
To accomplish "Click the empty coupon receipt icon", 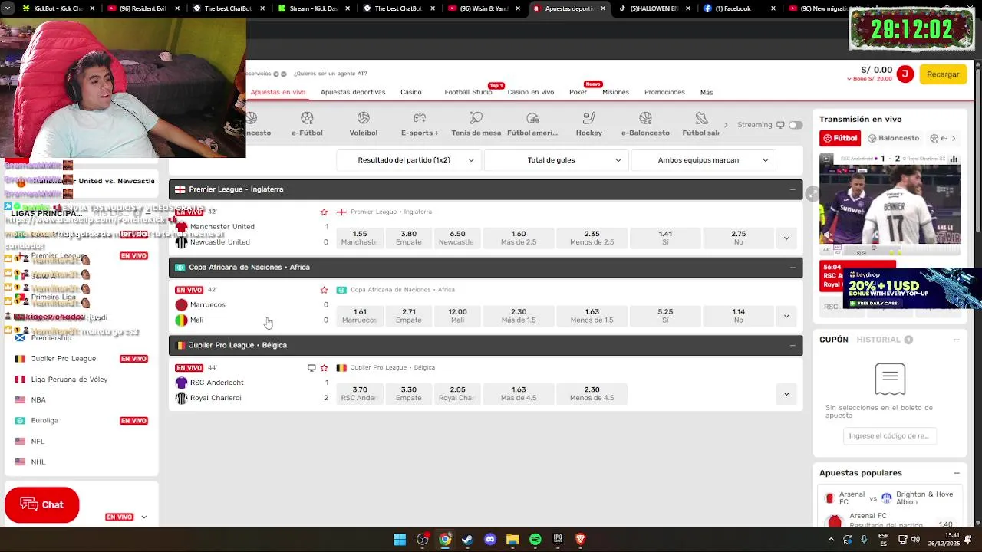I will click(x=890, y=379).
